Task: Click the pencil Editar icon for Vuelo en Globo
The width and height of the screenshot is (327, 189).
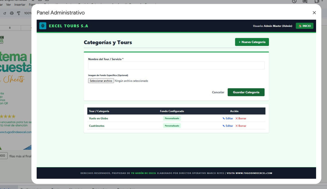Action: pos(224,118)
